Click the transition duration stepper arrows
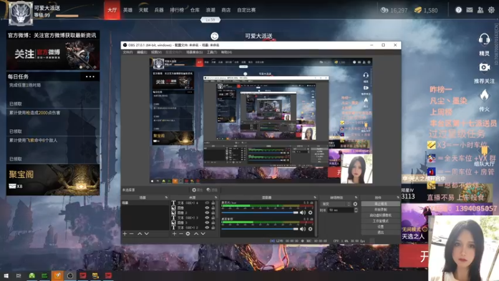The image size is (499, 281). pos(356,210)
